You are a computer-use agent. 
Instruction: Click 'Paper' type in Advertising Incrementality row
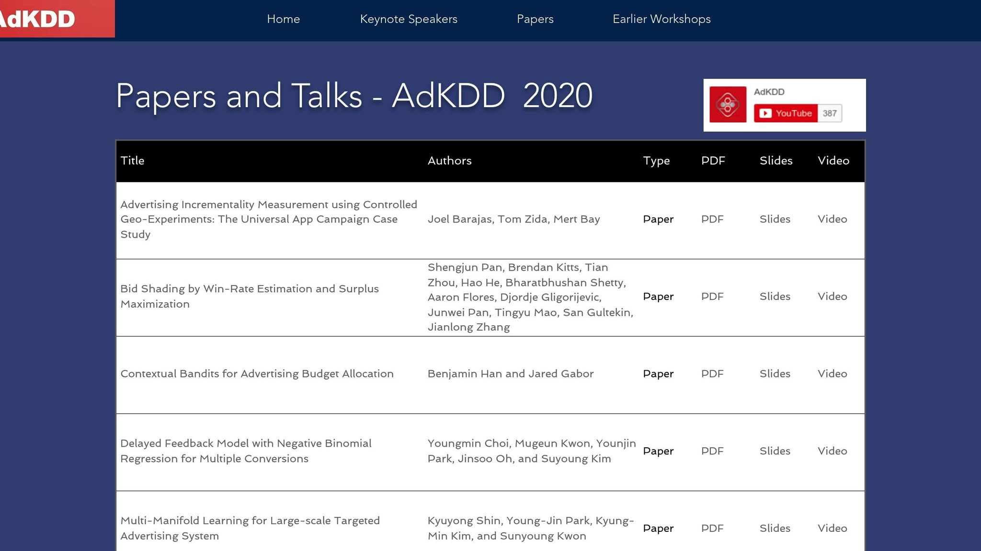click(x=658, y=220)
